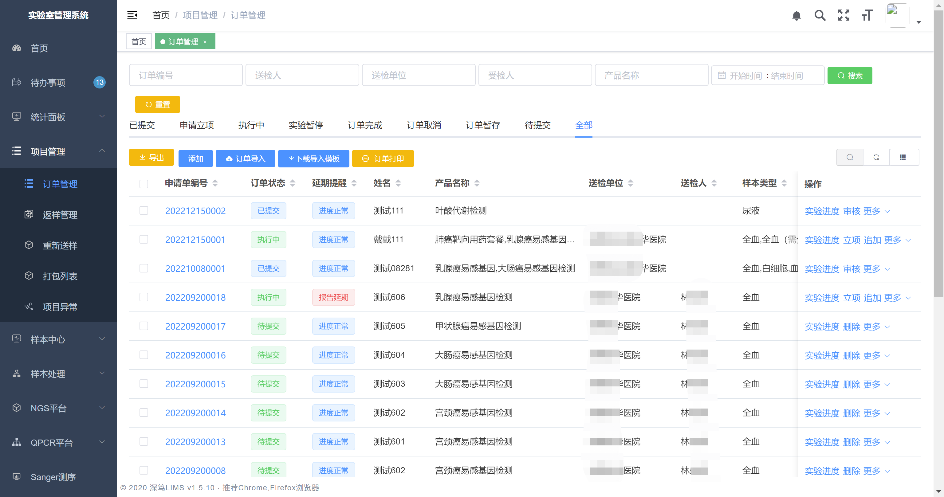Focus the 送检单位 input field
This screenshot has width=944, height=497.
(419, 76)
